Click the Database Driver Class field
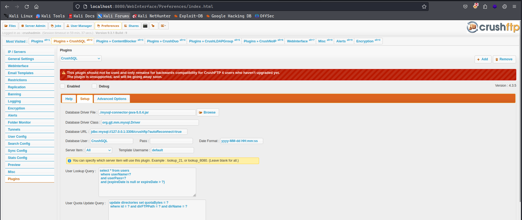This screenshot has width=522, height=220. [x=150, y=122]
